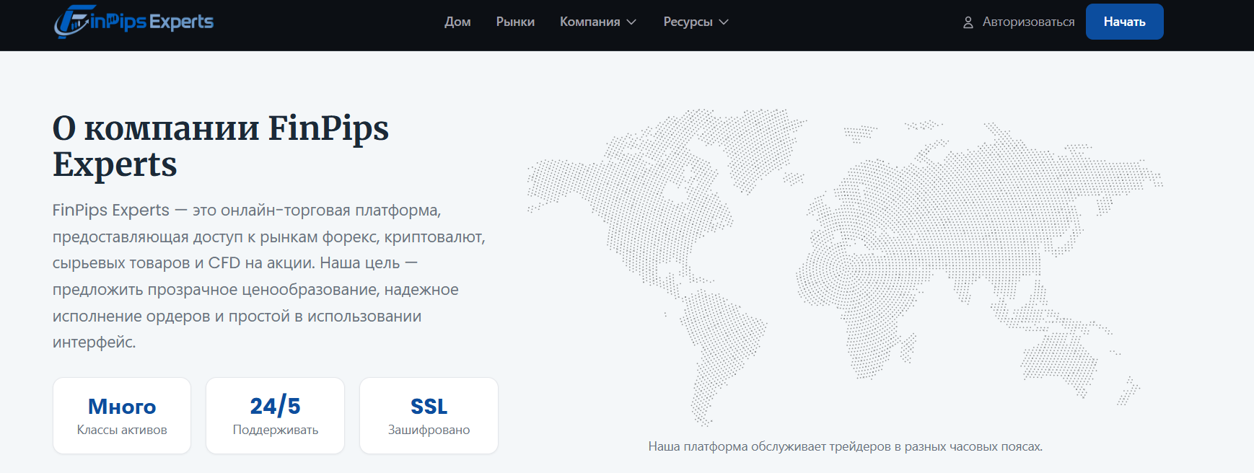Click the FinPips Experts logo
This screenshot has width=1254, height=473.
pos(134,22)
